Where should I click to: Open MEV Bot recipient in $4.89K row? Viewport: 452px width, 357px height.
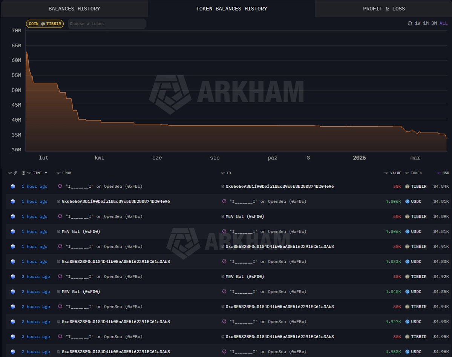(245, 216)
